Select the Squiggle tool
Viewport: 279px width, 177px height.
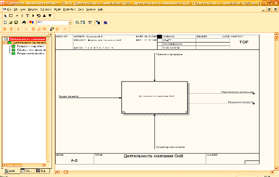(x=22, y=16)
